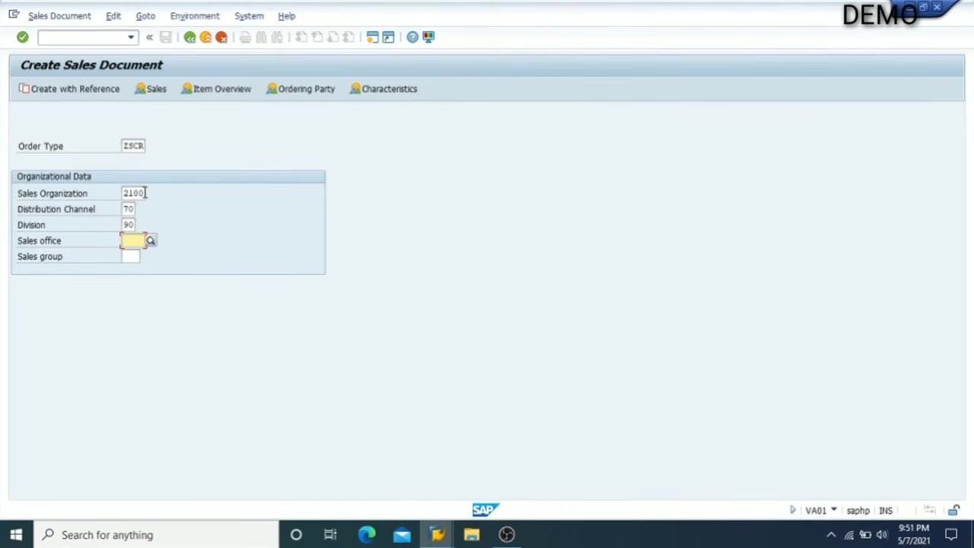Click the Previous Page icon
The height and width of the screenshot is (548, 974).
pyautogui.click(x=317, y=37)
